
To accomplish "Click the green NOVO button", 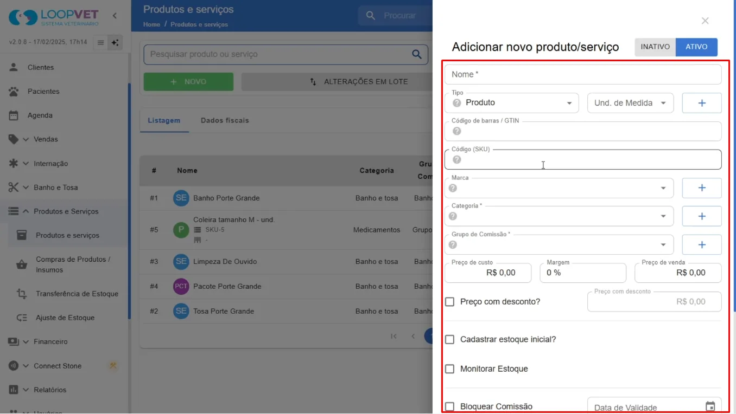I will tap(188, 82).
